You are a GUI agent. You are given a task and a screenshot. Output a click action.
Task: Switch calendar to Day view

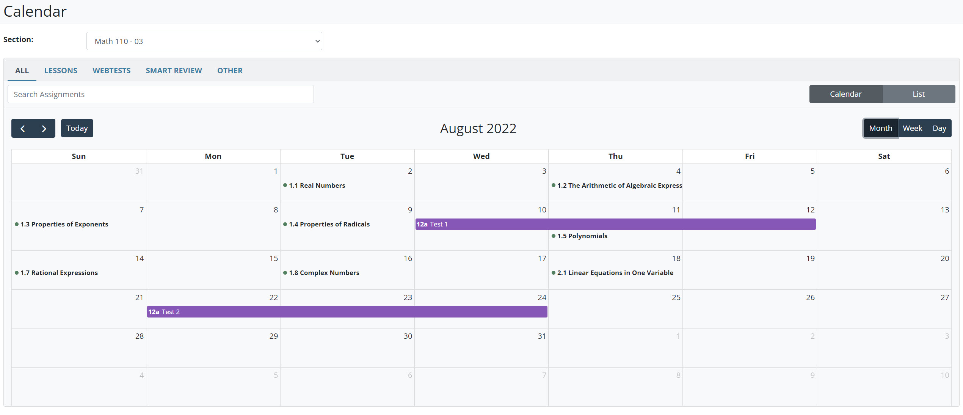tap(939, 128)
